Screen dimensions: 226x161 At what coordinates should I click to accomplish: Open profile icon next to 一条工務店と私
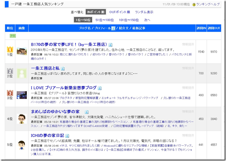tap(63, 69)
